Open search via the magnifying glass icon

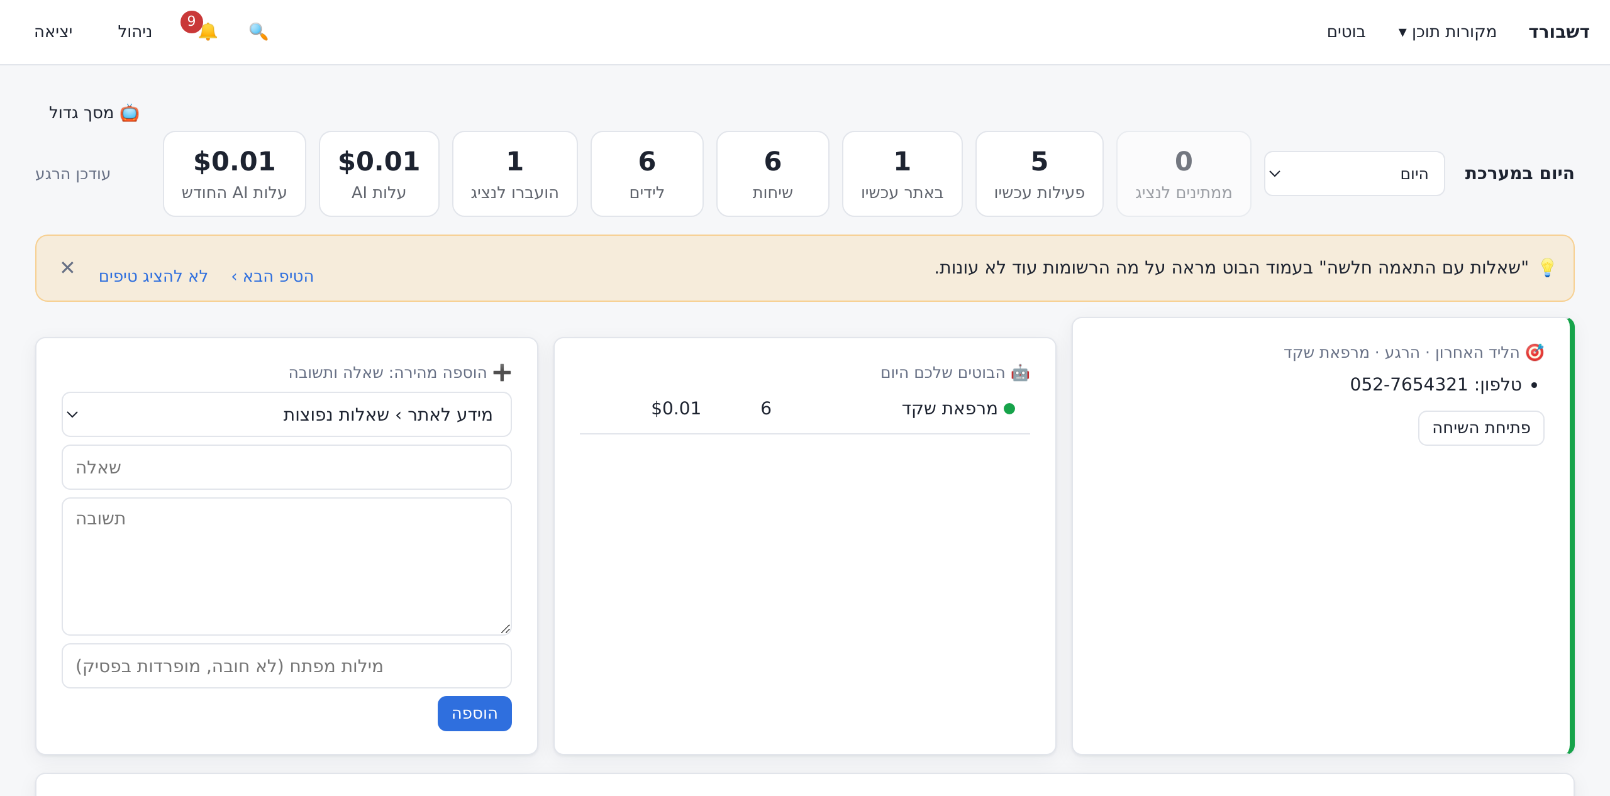[258, 31]
